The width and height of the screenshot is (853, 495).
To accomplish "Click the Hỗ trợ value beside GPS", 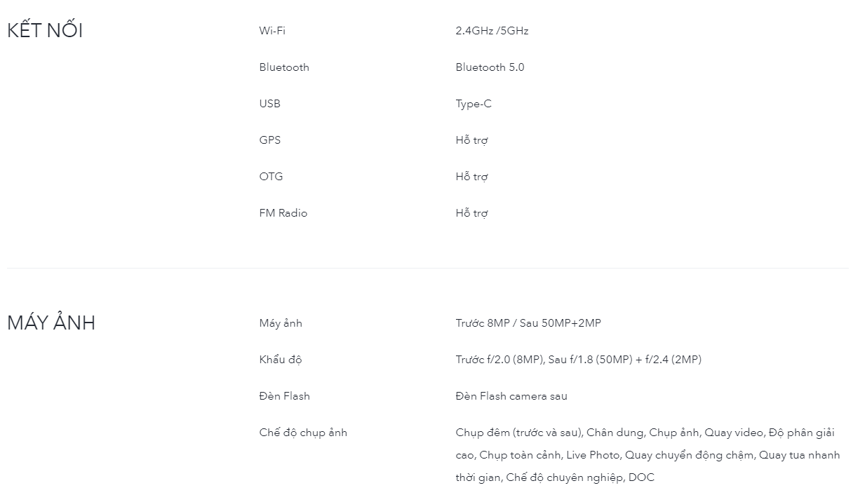I will click(x=471, y=140).
